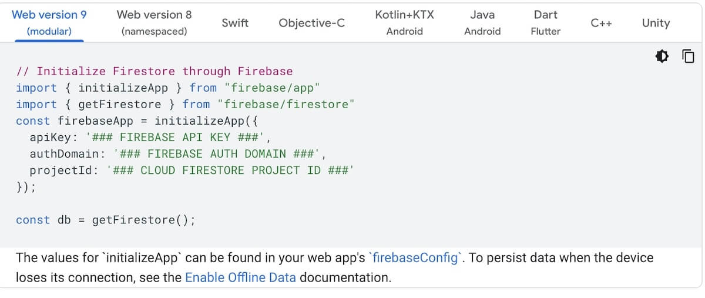Open the Swift code tab
Image resolution: width=705 pixels, height=298 pixels.
click(235, 23)
